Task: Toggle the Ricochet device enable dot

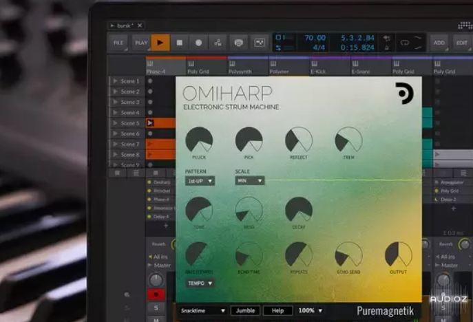Action: 149,191
